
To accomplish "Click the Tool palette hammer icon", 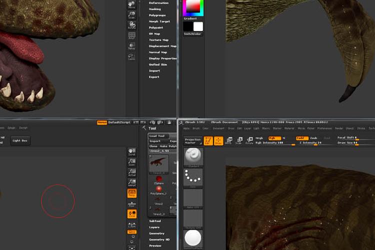I will pyautogui.click(x=144, y=128).
